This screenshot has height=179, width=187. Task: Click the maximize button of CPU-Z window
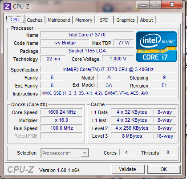155,5
